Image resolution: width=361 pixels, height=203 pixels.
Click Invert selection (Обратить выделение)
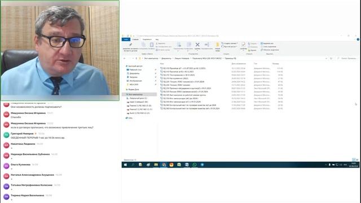(x=270, y=50)
